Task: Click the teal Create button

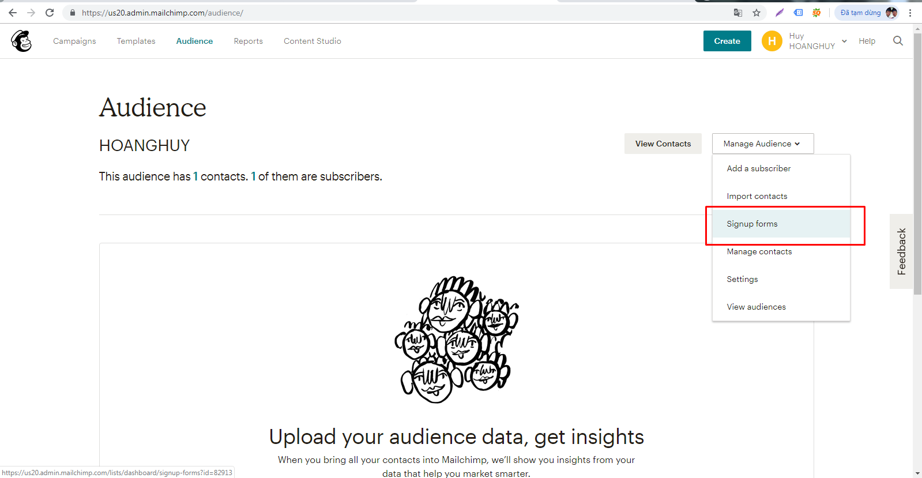Action: [727, 41]
